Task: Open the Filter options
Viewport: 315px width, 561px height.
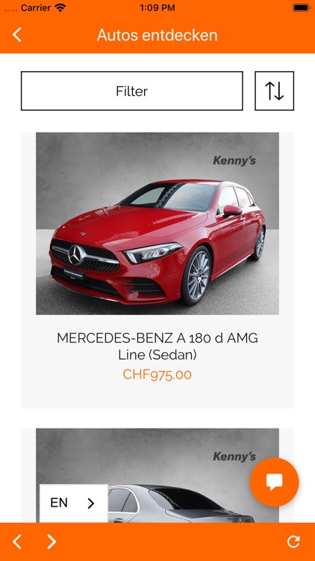Action: pyautogui.click(x=132, y=91)
